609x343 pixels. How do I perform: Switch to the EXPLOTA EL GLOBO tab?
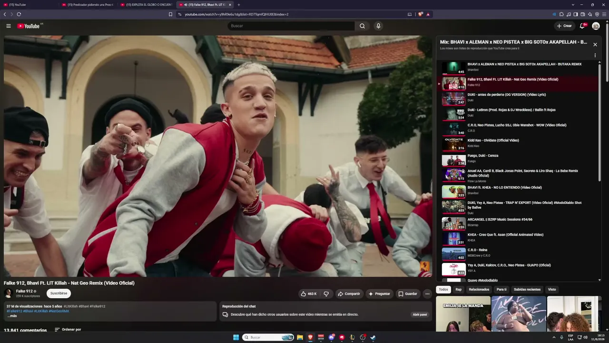coord(147,5)
